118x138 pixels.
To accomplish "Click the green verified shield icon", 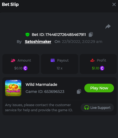I will click(27, 35).
